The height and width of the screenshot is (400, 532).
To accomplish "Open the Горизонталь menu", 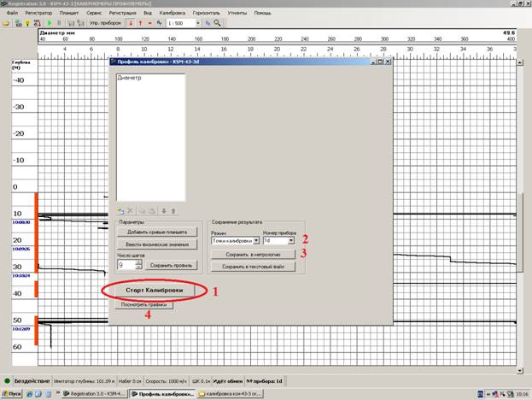I will click(x=207, y=13).
